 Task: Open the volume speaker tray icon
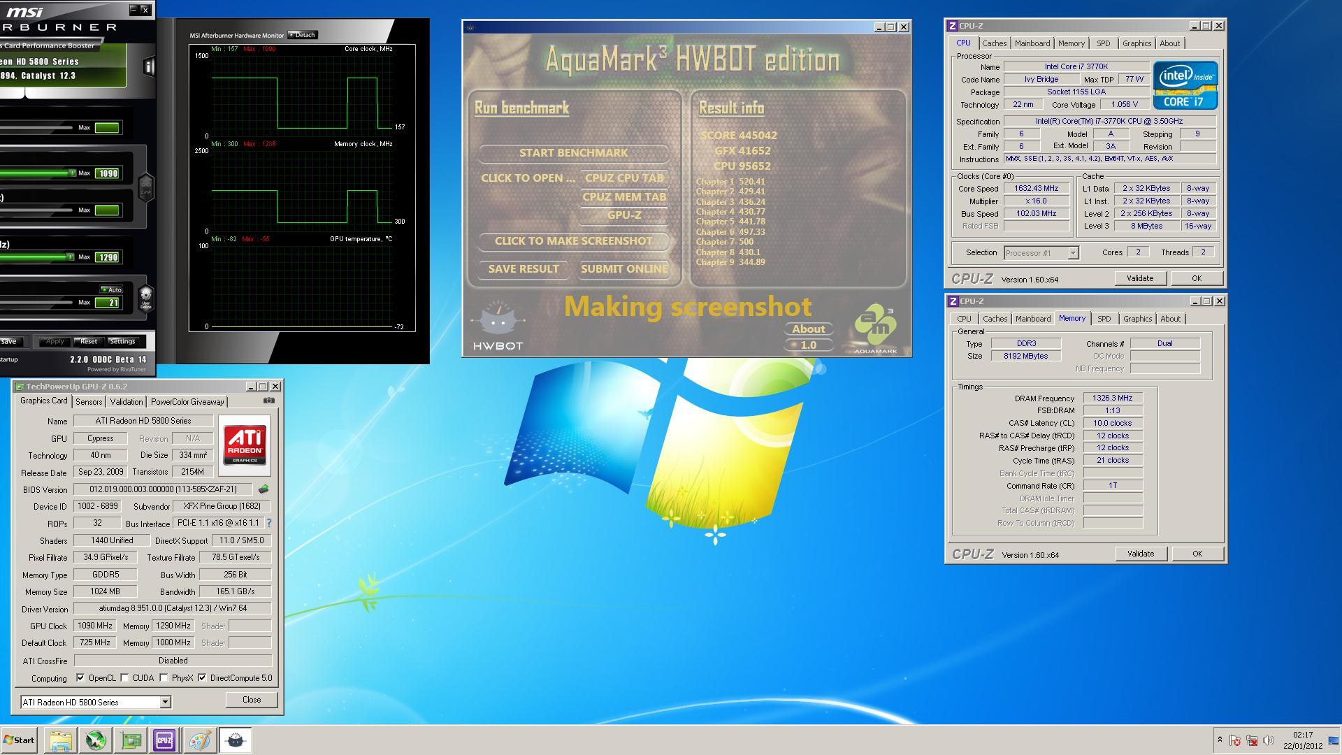[x=1269, y=740]
